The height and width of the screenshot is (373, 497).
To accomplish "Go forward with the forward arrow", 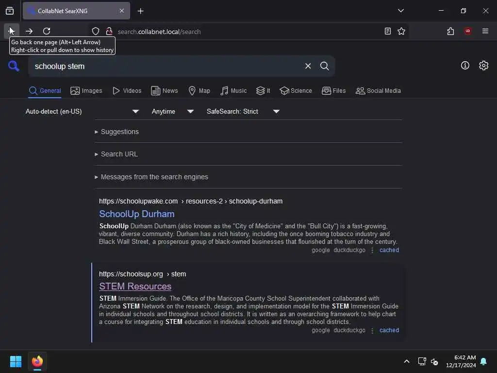I will click(29, 31).
